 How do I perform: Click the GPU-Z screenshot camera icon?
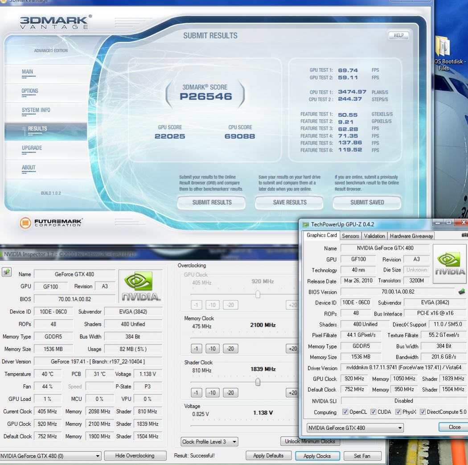pos(464,235)
